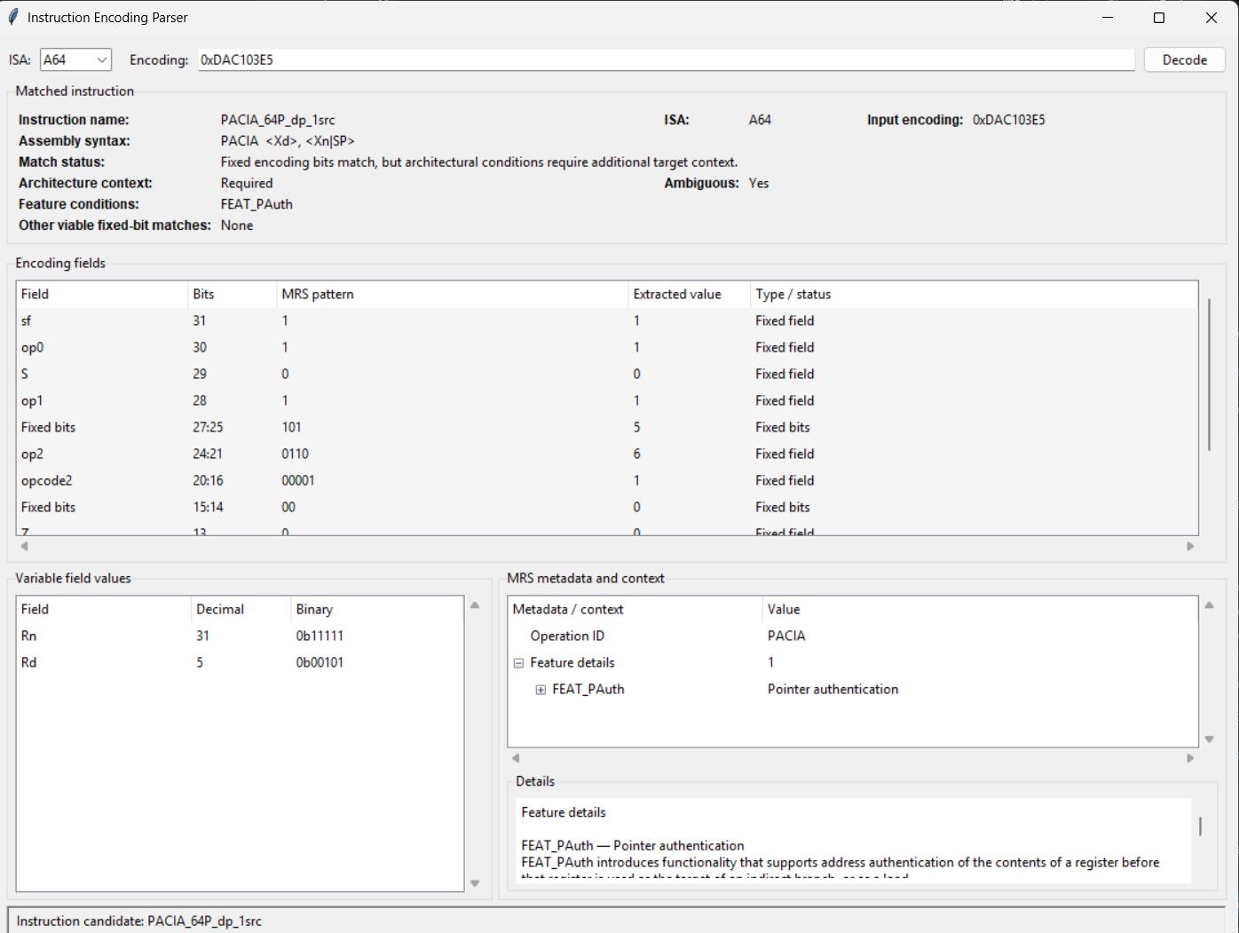Click the Value column header in metadata

[x=980, y=609]
